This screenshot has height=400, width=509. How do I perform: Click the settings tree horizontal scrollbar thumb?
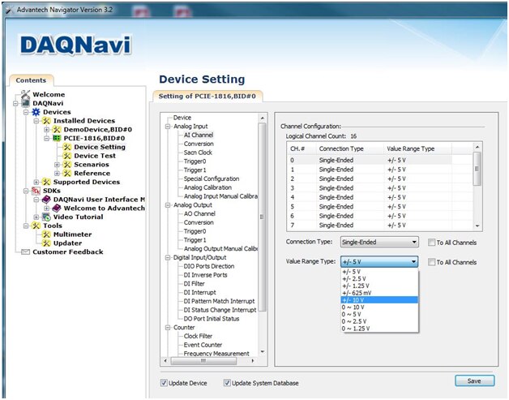203,361
